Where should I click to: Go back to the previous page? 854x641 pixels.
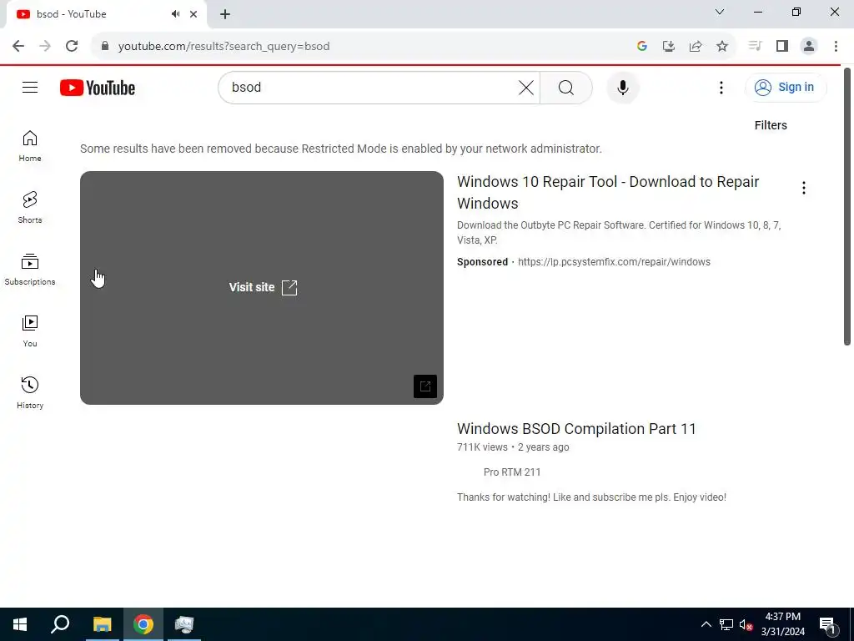click(x=18, y=47)
